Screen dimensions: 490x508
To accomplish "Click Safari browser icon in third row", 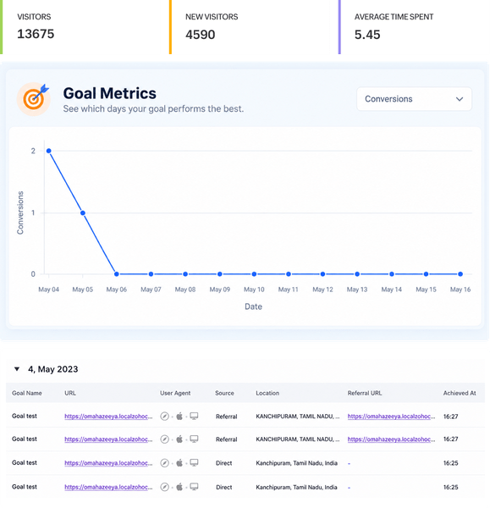I will [x=164, y=463].
